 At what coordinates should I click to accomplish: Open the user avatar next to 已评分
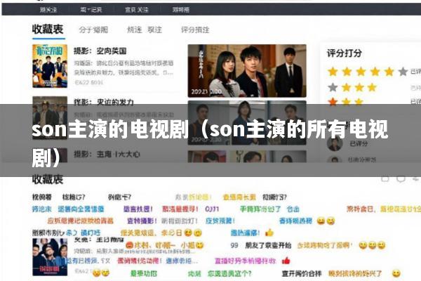pyautogui.click(x=335, y=143)
